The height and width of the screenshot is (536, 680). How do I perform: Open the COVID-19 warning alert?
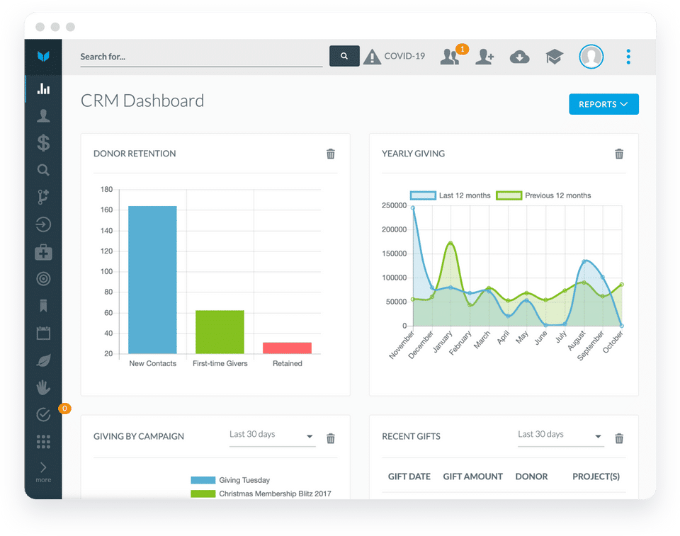[x=395, y=57]
